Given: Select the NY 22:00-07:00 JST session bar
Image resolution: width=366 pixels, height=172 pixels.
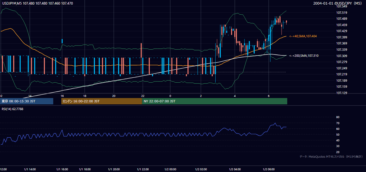Looking at the screenshot, I should (215, 101).
